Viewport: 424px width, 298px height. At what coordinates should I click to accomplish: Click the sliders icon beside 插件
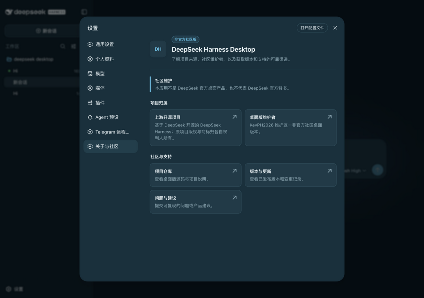(x=90, y=103)
